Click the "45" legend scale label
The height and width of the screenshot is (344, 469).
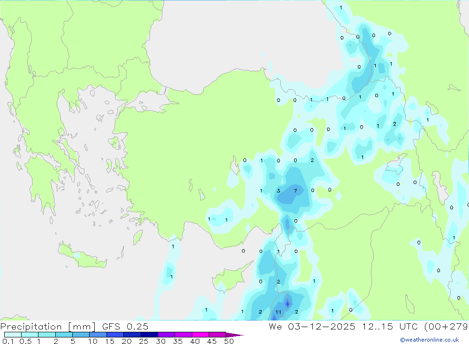pos(212,341)
